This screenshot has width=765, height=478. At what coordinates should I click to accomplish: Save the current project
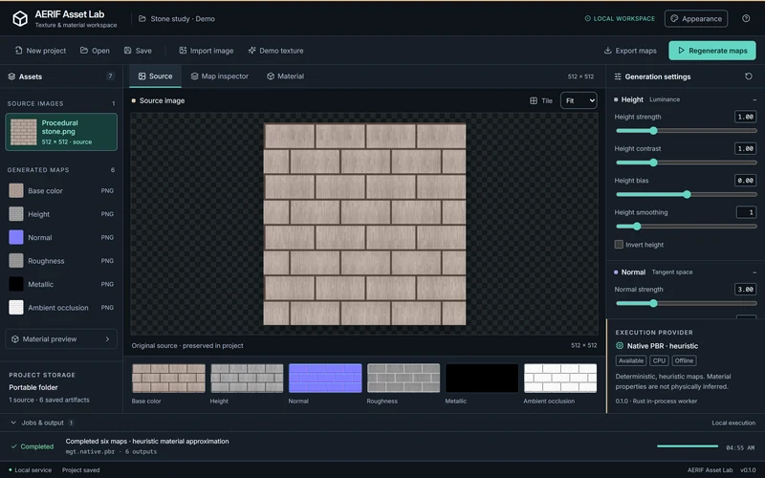(x=138, y=51)
